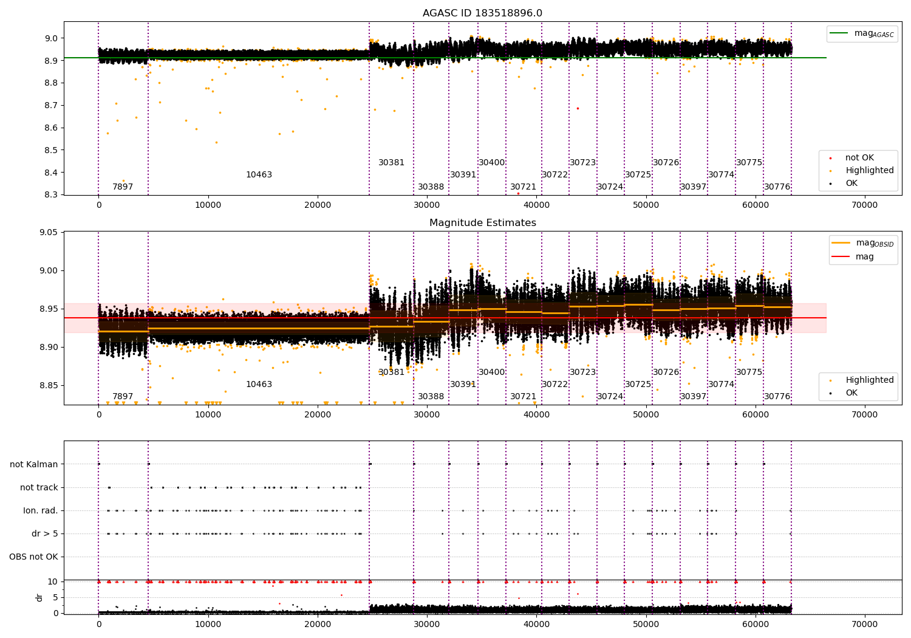Click obsid label 30397 in the top plot
The image size is (911, 638).
coord(693,187)
